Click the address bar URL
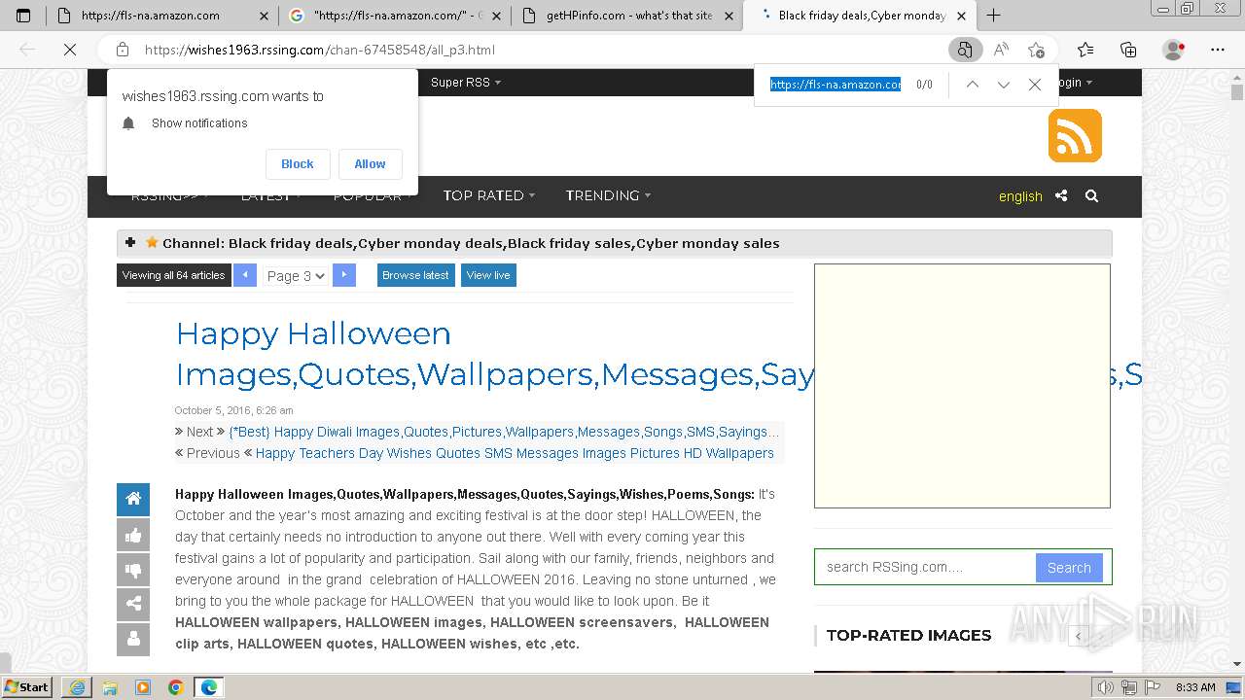The image size is (1245, 700). point(320,50)
